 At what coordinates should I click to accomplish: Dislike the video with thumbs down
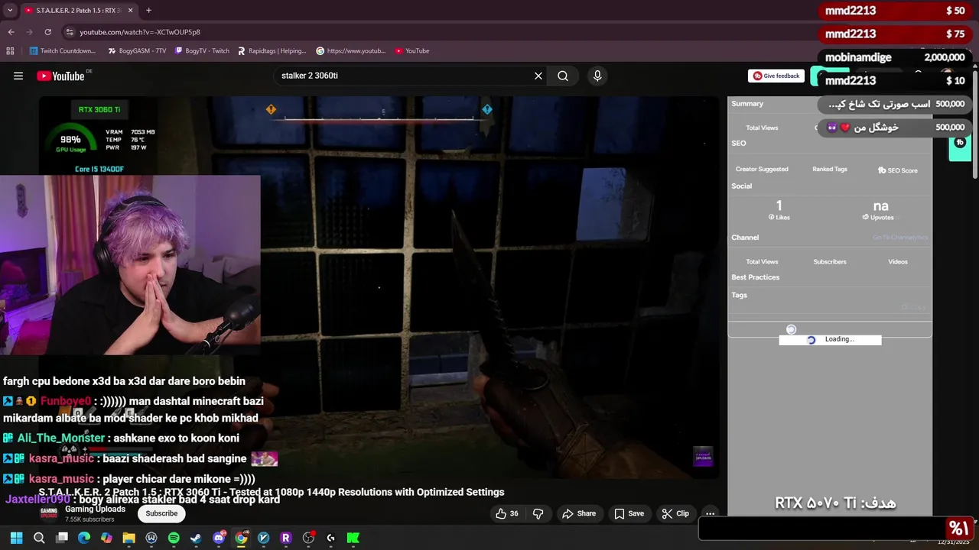538,513
